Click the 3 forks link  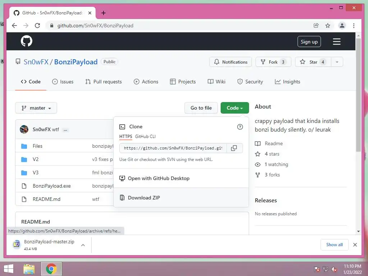coord(267,175)
